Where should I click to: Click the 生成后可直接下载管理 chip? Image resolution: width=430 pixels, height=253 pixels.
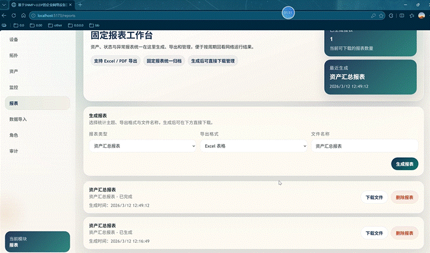pyautogui.click(x=213, y=61)
